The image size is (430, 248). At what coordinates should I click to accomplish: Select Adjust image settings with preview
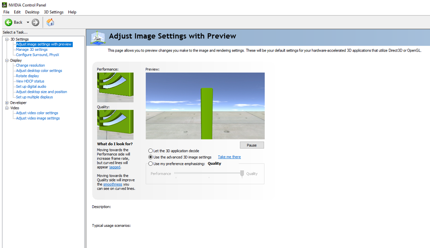[x=44, y=44]
